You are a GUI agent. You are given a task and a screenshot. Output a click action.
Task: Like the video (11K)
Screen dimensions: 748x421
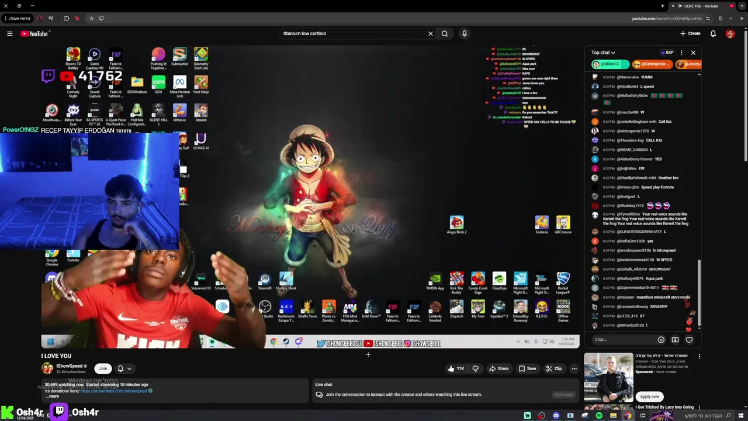pyautogui.click(x=456, y=368)
